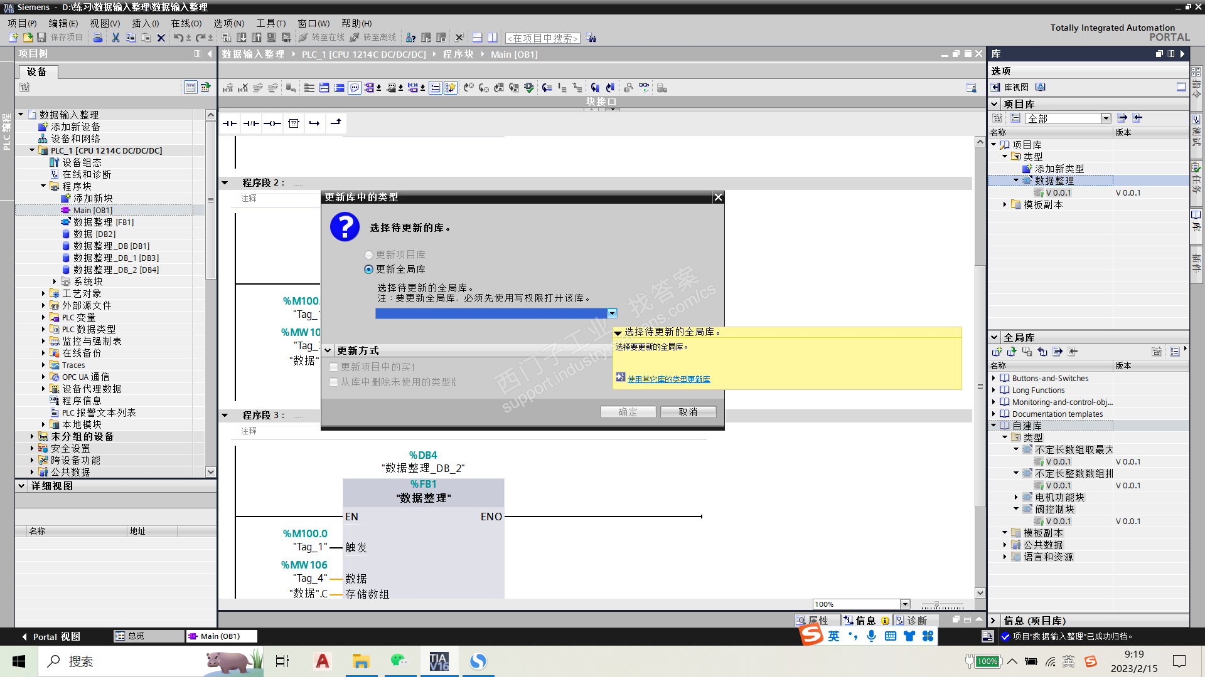1205x677 pixels.
Task: Insert an output coil instruction
Action: coord(272,123)
